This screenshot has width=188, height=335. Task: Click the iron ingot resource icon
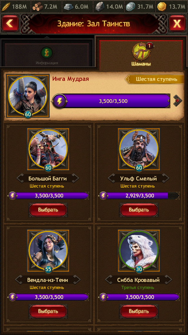[x=69, y=6]
